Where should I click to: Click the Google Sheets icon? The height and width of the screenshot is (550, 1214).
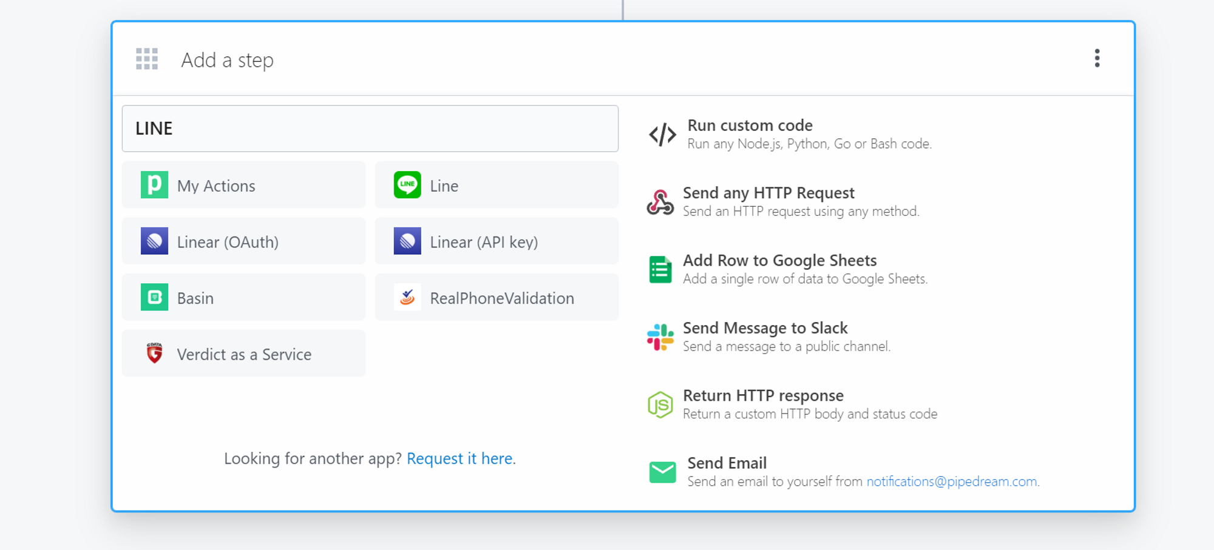[x=660, y=269]
